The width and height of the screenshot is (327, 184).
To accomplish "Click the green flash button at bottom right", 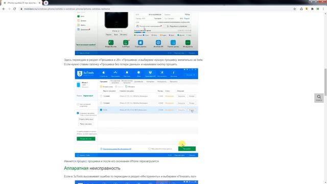I will [x=187, y=149].
